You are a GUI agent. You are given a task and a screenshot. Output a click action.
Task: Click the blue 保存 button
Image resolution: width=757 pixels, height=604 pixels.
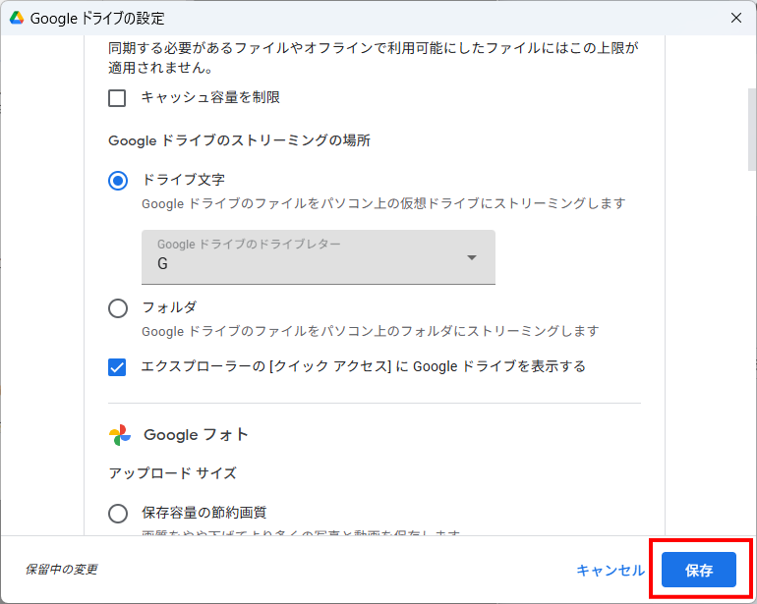698,570
